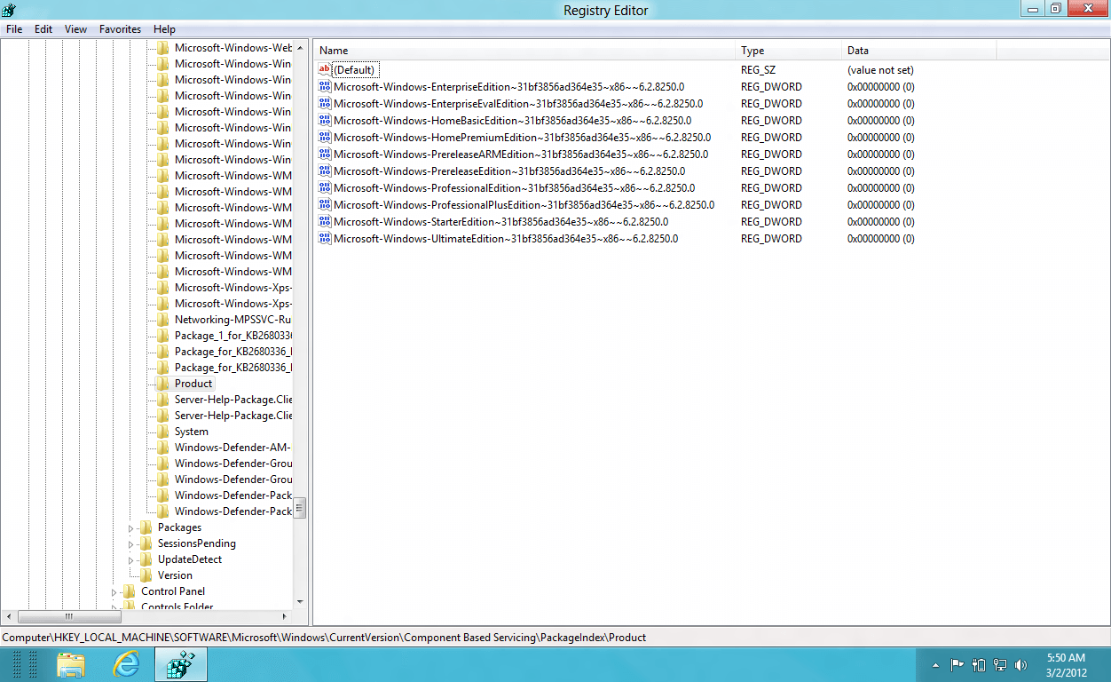The image size is (1111, 682).
Task: Click the EnterpriseEdition DWORD value icon
Action: tap(325, 87)
